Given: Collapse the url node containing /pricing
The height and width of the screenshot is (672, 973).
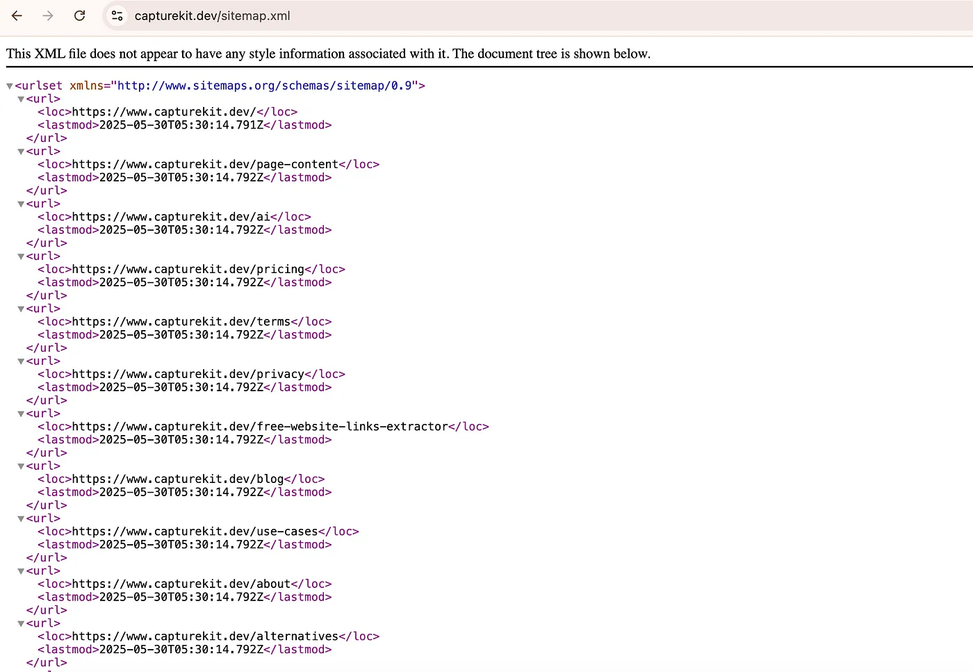Looking at the screenshot, I should pos(21,256).
